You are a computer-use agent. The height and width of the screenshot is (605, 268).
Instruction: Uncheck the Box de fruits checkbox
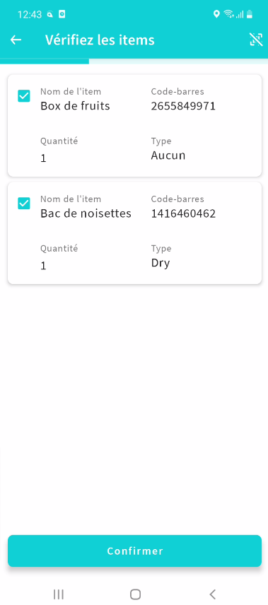(x=24, y=95)
